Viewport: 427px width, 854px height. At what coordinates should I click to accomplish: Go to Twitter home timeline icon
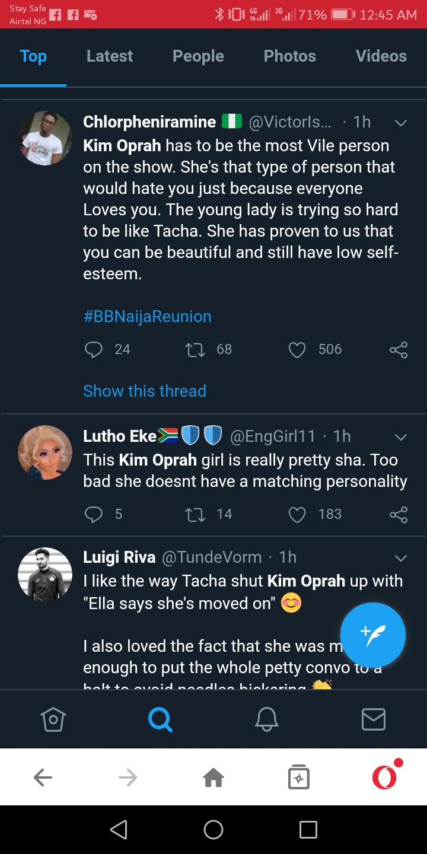pos(53,719)
